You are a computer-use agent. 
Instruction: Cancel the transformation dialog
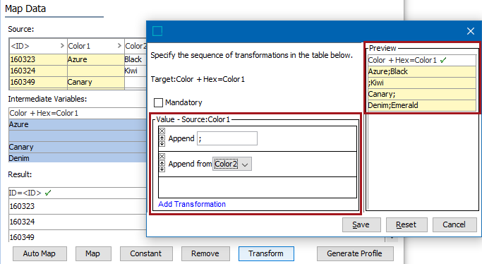(454, 224)
